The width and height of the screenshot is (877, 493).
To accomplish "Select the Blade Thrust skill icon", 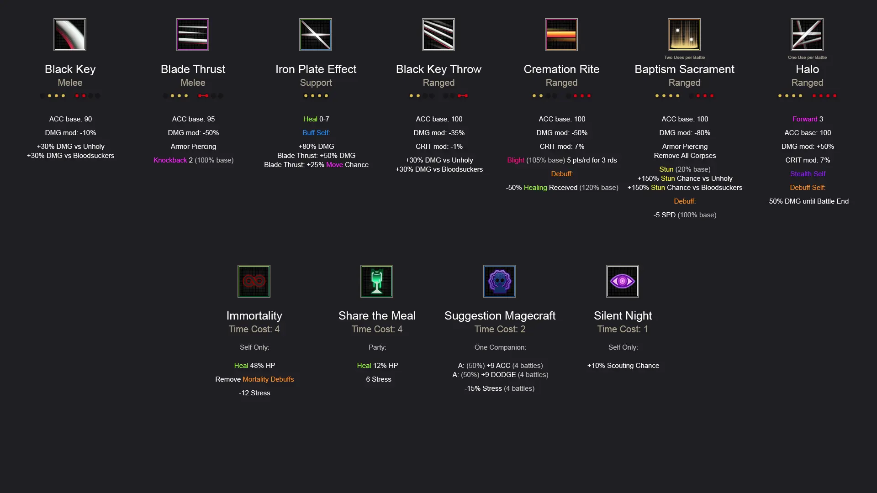I will click(193, 35).
